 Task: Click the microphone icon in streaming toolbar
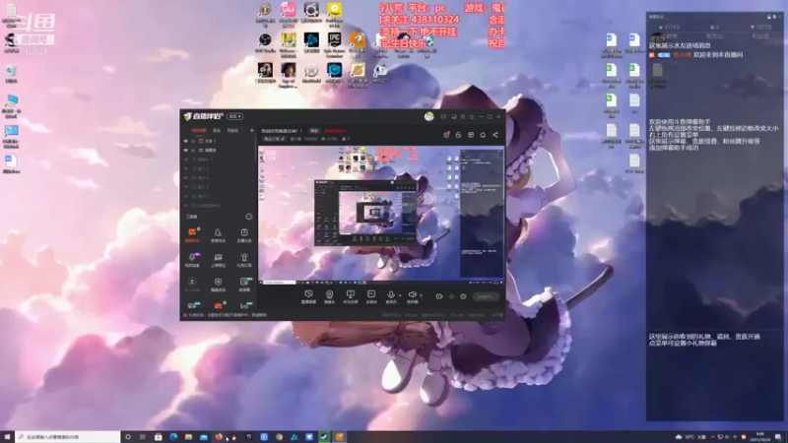click(x=390, y=294)
